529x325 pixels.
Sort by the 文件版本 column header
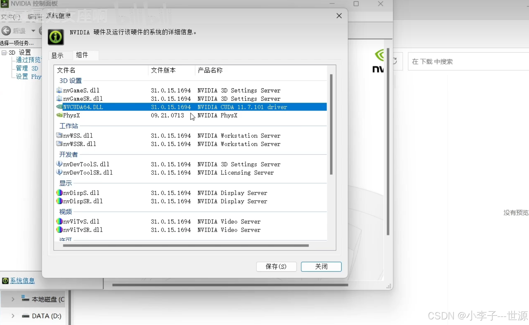click(x=172, y=70)
